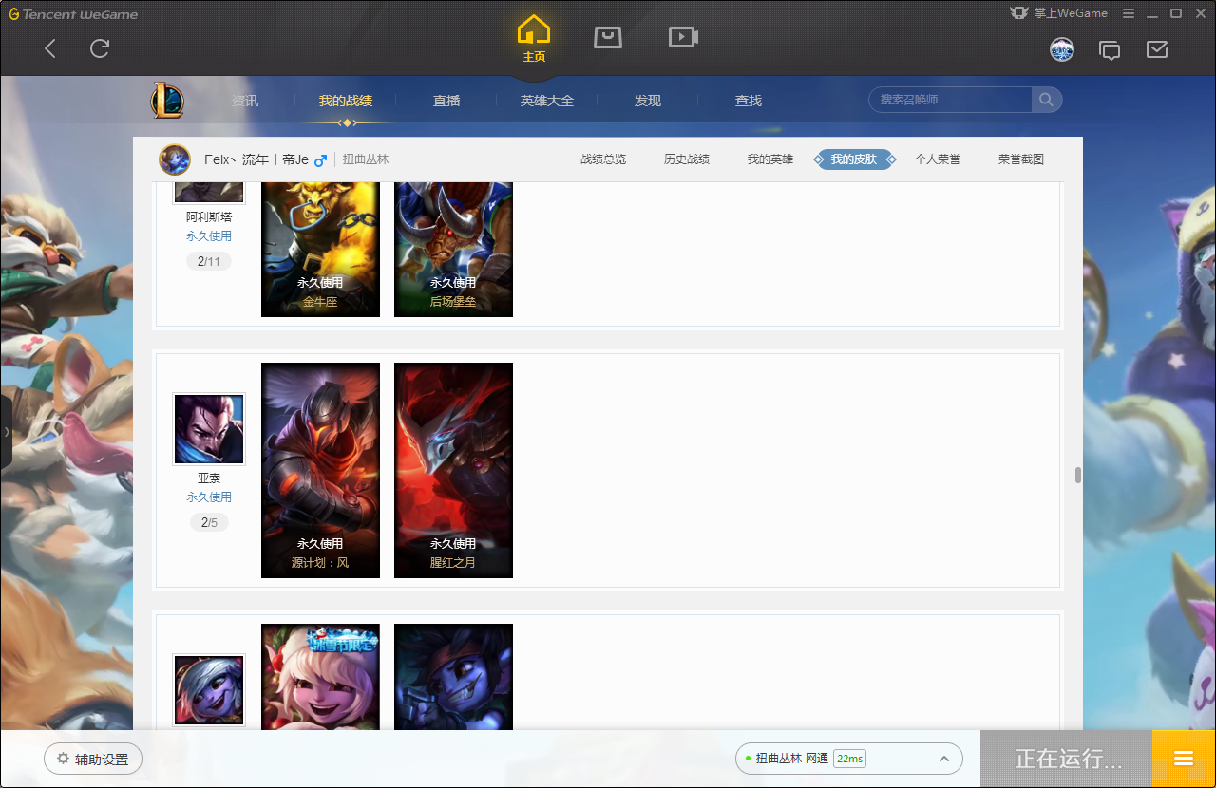Click 永久使用 under 阿利斯塔
Screen dimensions: 1216x788
(x=209, y=236)
